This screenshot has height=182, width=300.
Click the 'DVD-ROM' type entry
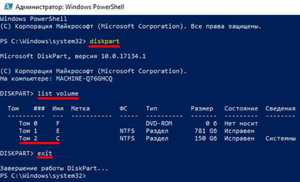click(159, 123)
